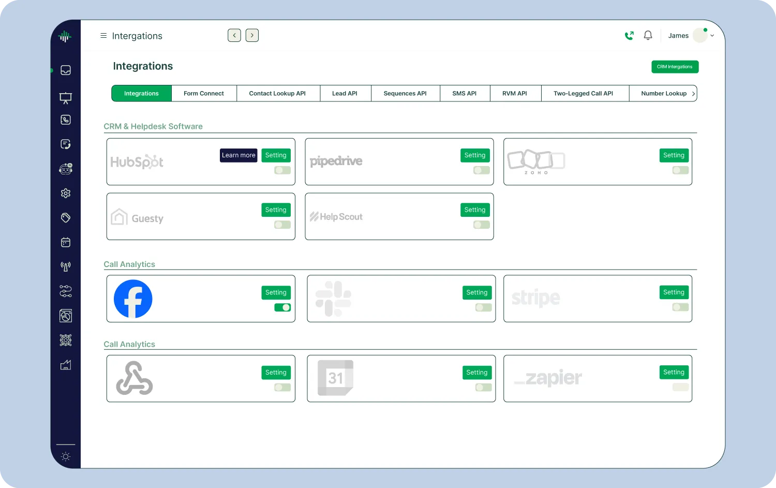Click the CRM Intergations button

pyautogui.click(x=675, y=67)
